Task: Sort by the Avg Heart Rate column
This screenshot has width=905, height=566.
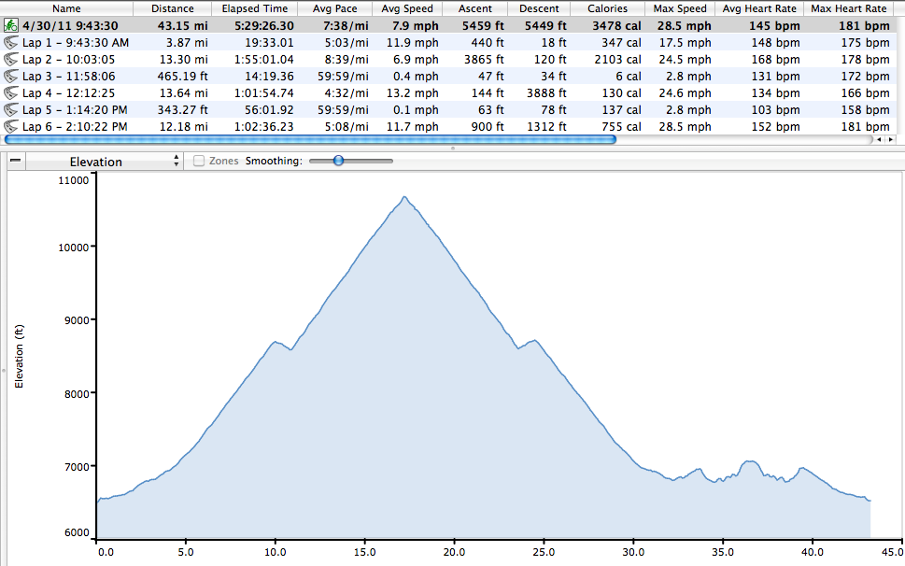Action: 759,8
